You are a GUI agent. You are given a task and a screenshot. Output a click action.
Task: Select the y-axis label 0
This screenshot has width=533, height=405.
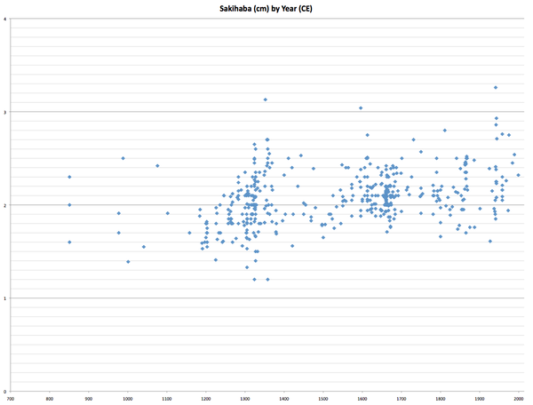pos(7,392)
